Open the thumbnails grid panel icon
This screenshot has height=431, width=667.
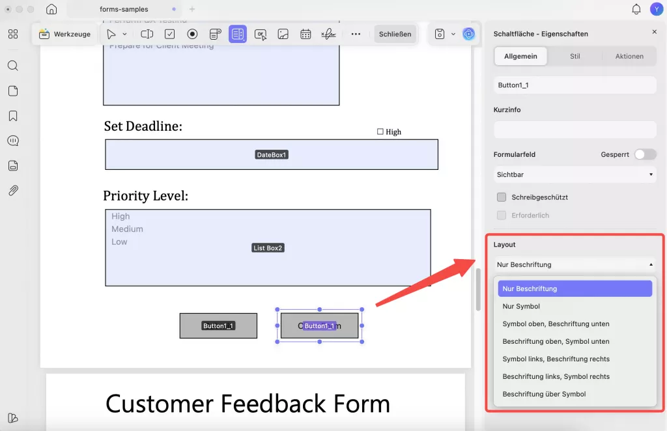point(13,34)
